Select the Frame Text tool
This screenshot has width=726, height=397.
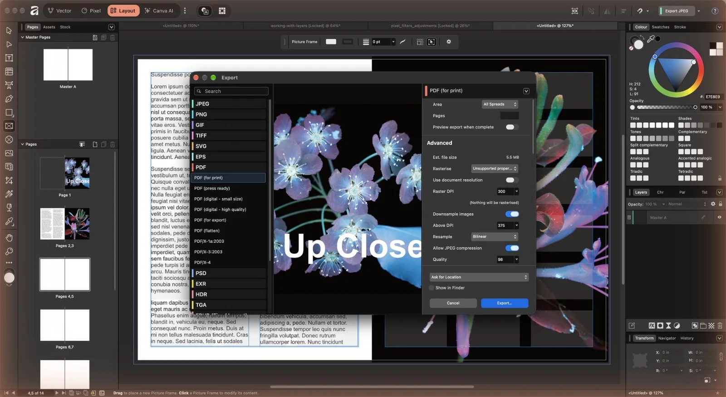9,58
